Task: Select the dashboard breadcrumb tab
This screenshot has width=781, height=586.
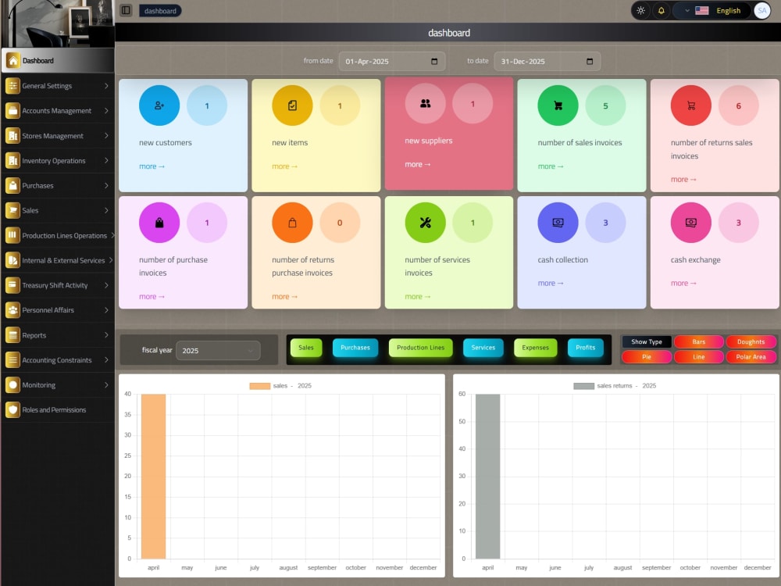Action: (160, 10)
